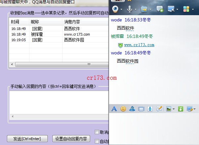Click left arrow of message list scrollbar
199x145 pixels.
click(x=12, y=64)
